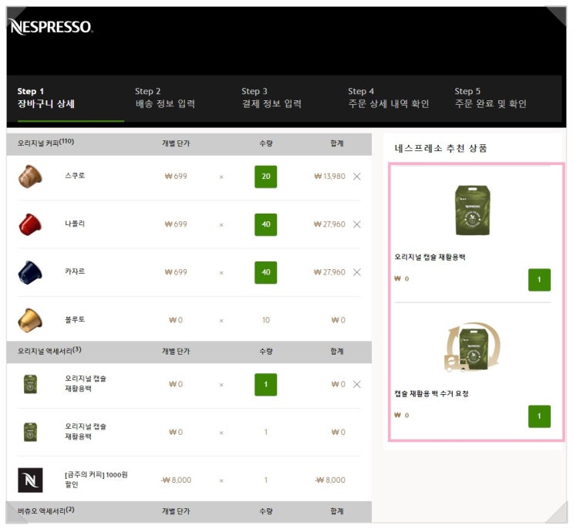Go to Step 2 배송 정보 입력
The image size is (573, 529).
click(x=165, y=98)
